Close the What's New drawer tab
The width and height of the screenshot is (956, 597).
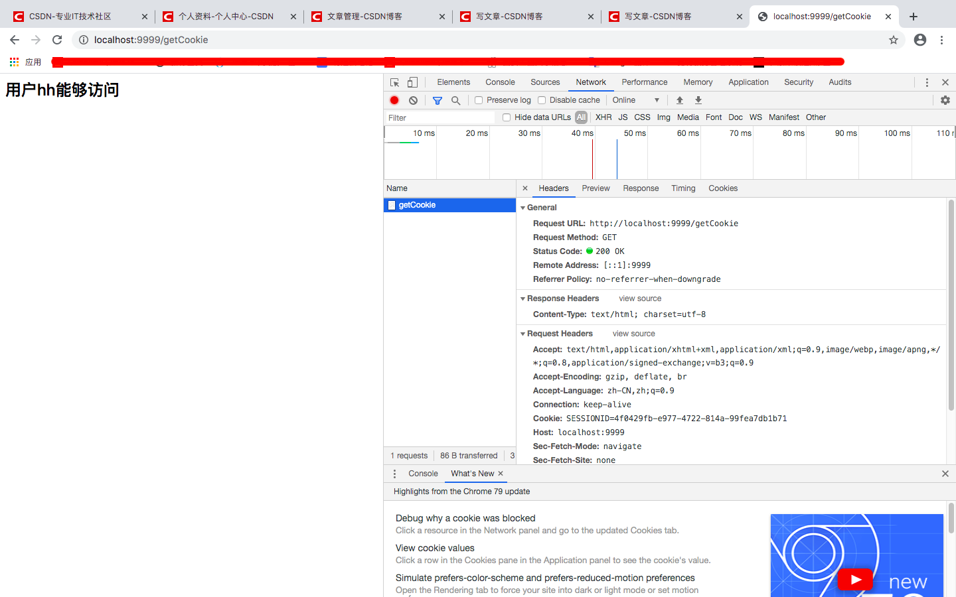tap(501, 474)
